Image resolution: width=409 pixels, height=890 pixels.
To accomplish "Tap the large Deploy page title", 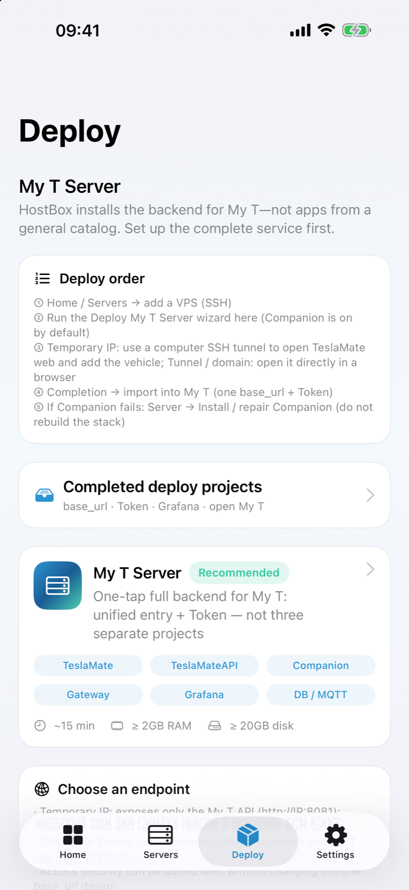I will pos(70,132).
